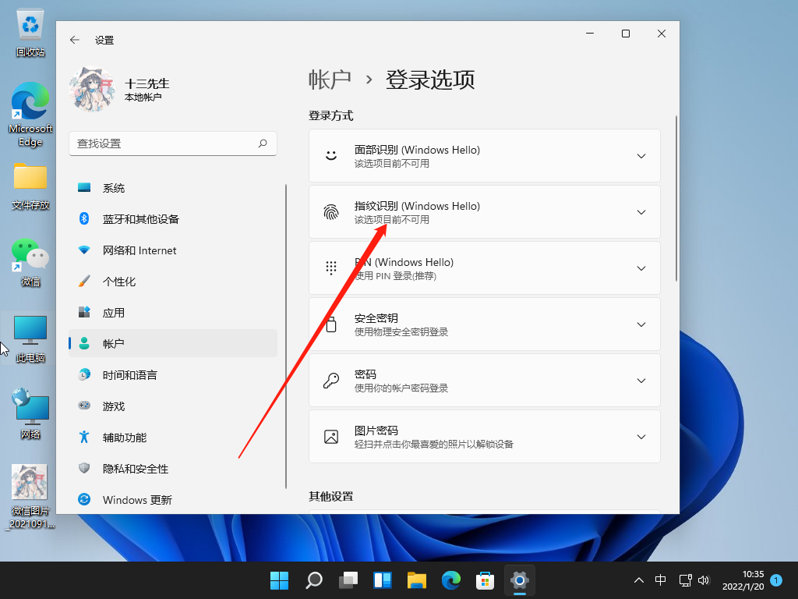Expand the PIN (Windows Hello) option
This screenshot has height=599, width=798.
pos(641,268)
